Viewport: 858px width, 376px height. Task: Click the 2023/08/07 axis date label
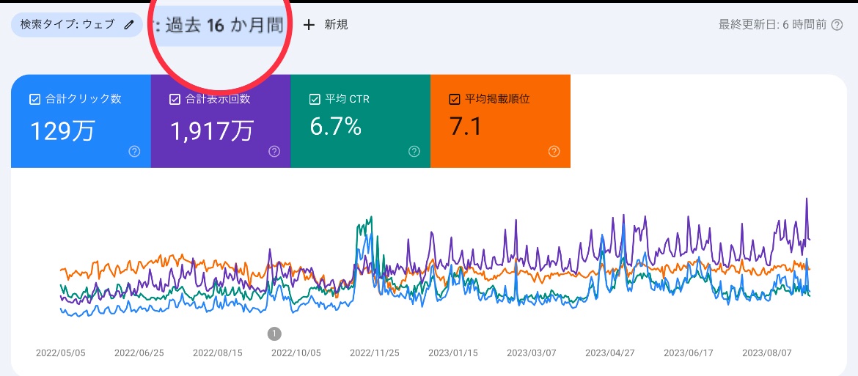tap(767, 353)
